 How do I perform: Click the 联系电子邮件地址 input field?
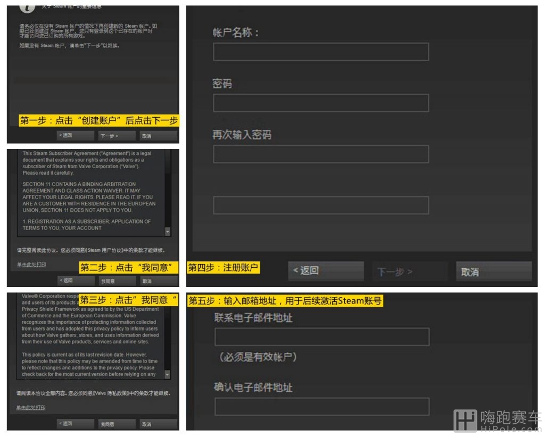pyautogui.click(x=322, y=336)
